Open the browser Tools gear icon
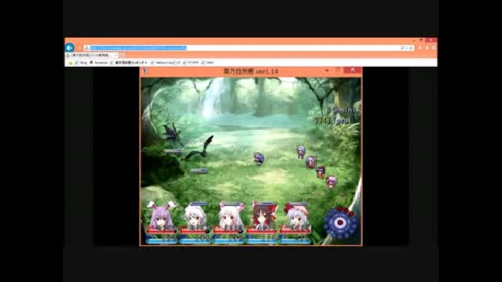 pos(433,48)
